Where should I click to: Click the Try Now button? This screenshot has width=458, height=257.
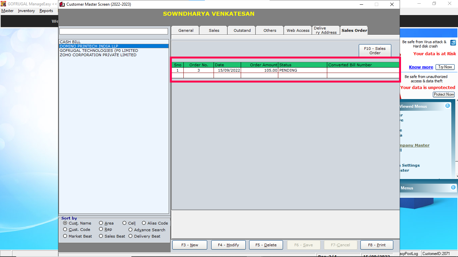[445, 67]
